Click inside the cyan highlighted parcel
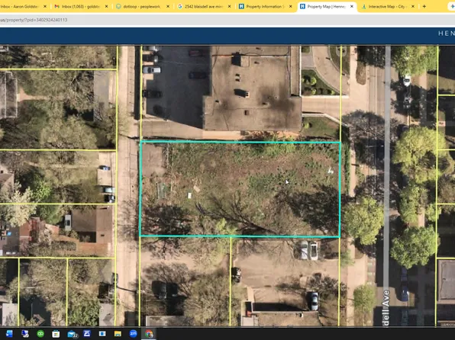This screenshot has width=455, height=340. pyautogui.click(x=240, y=189)
